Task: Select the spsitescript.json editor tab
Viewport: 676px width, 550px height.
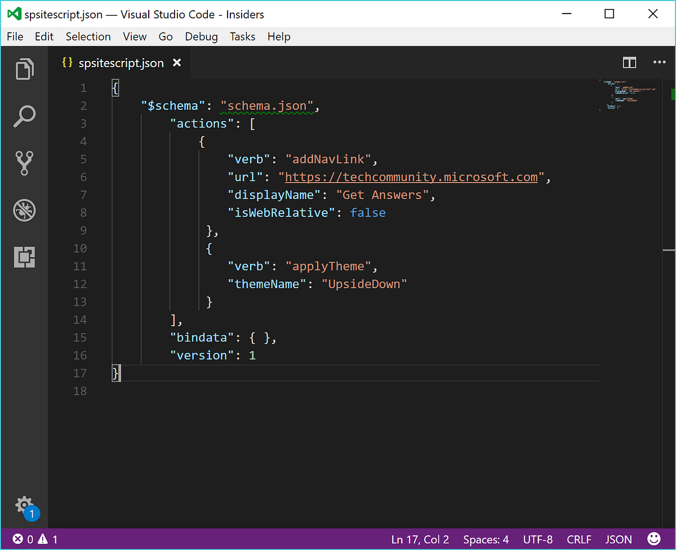Action: pos(121,63)
